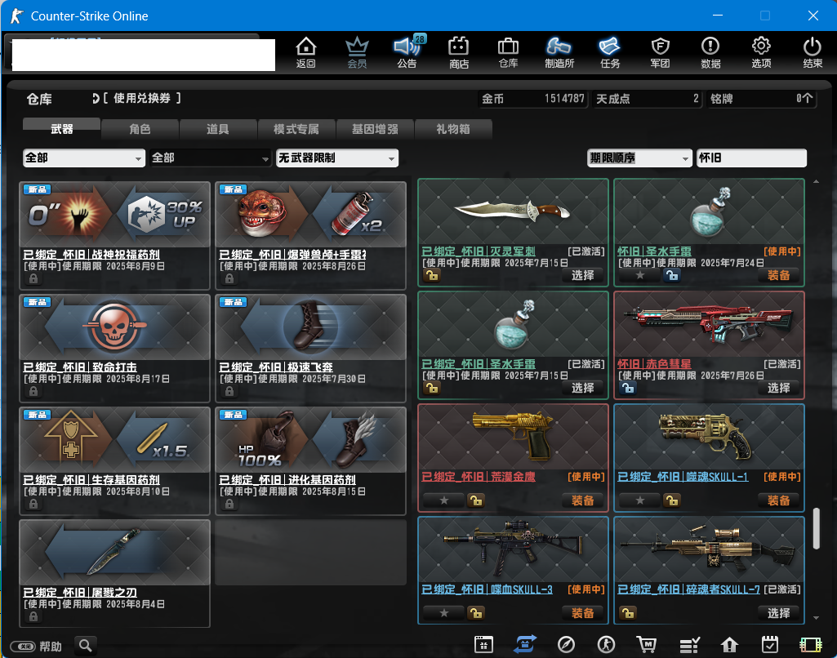Toggle the lock on 荒漠金鹰 card
837x658 pixels.
click(x=475, y=500)
